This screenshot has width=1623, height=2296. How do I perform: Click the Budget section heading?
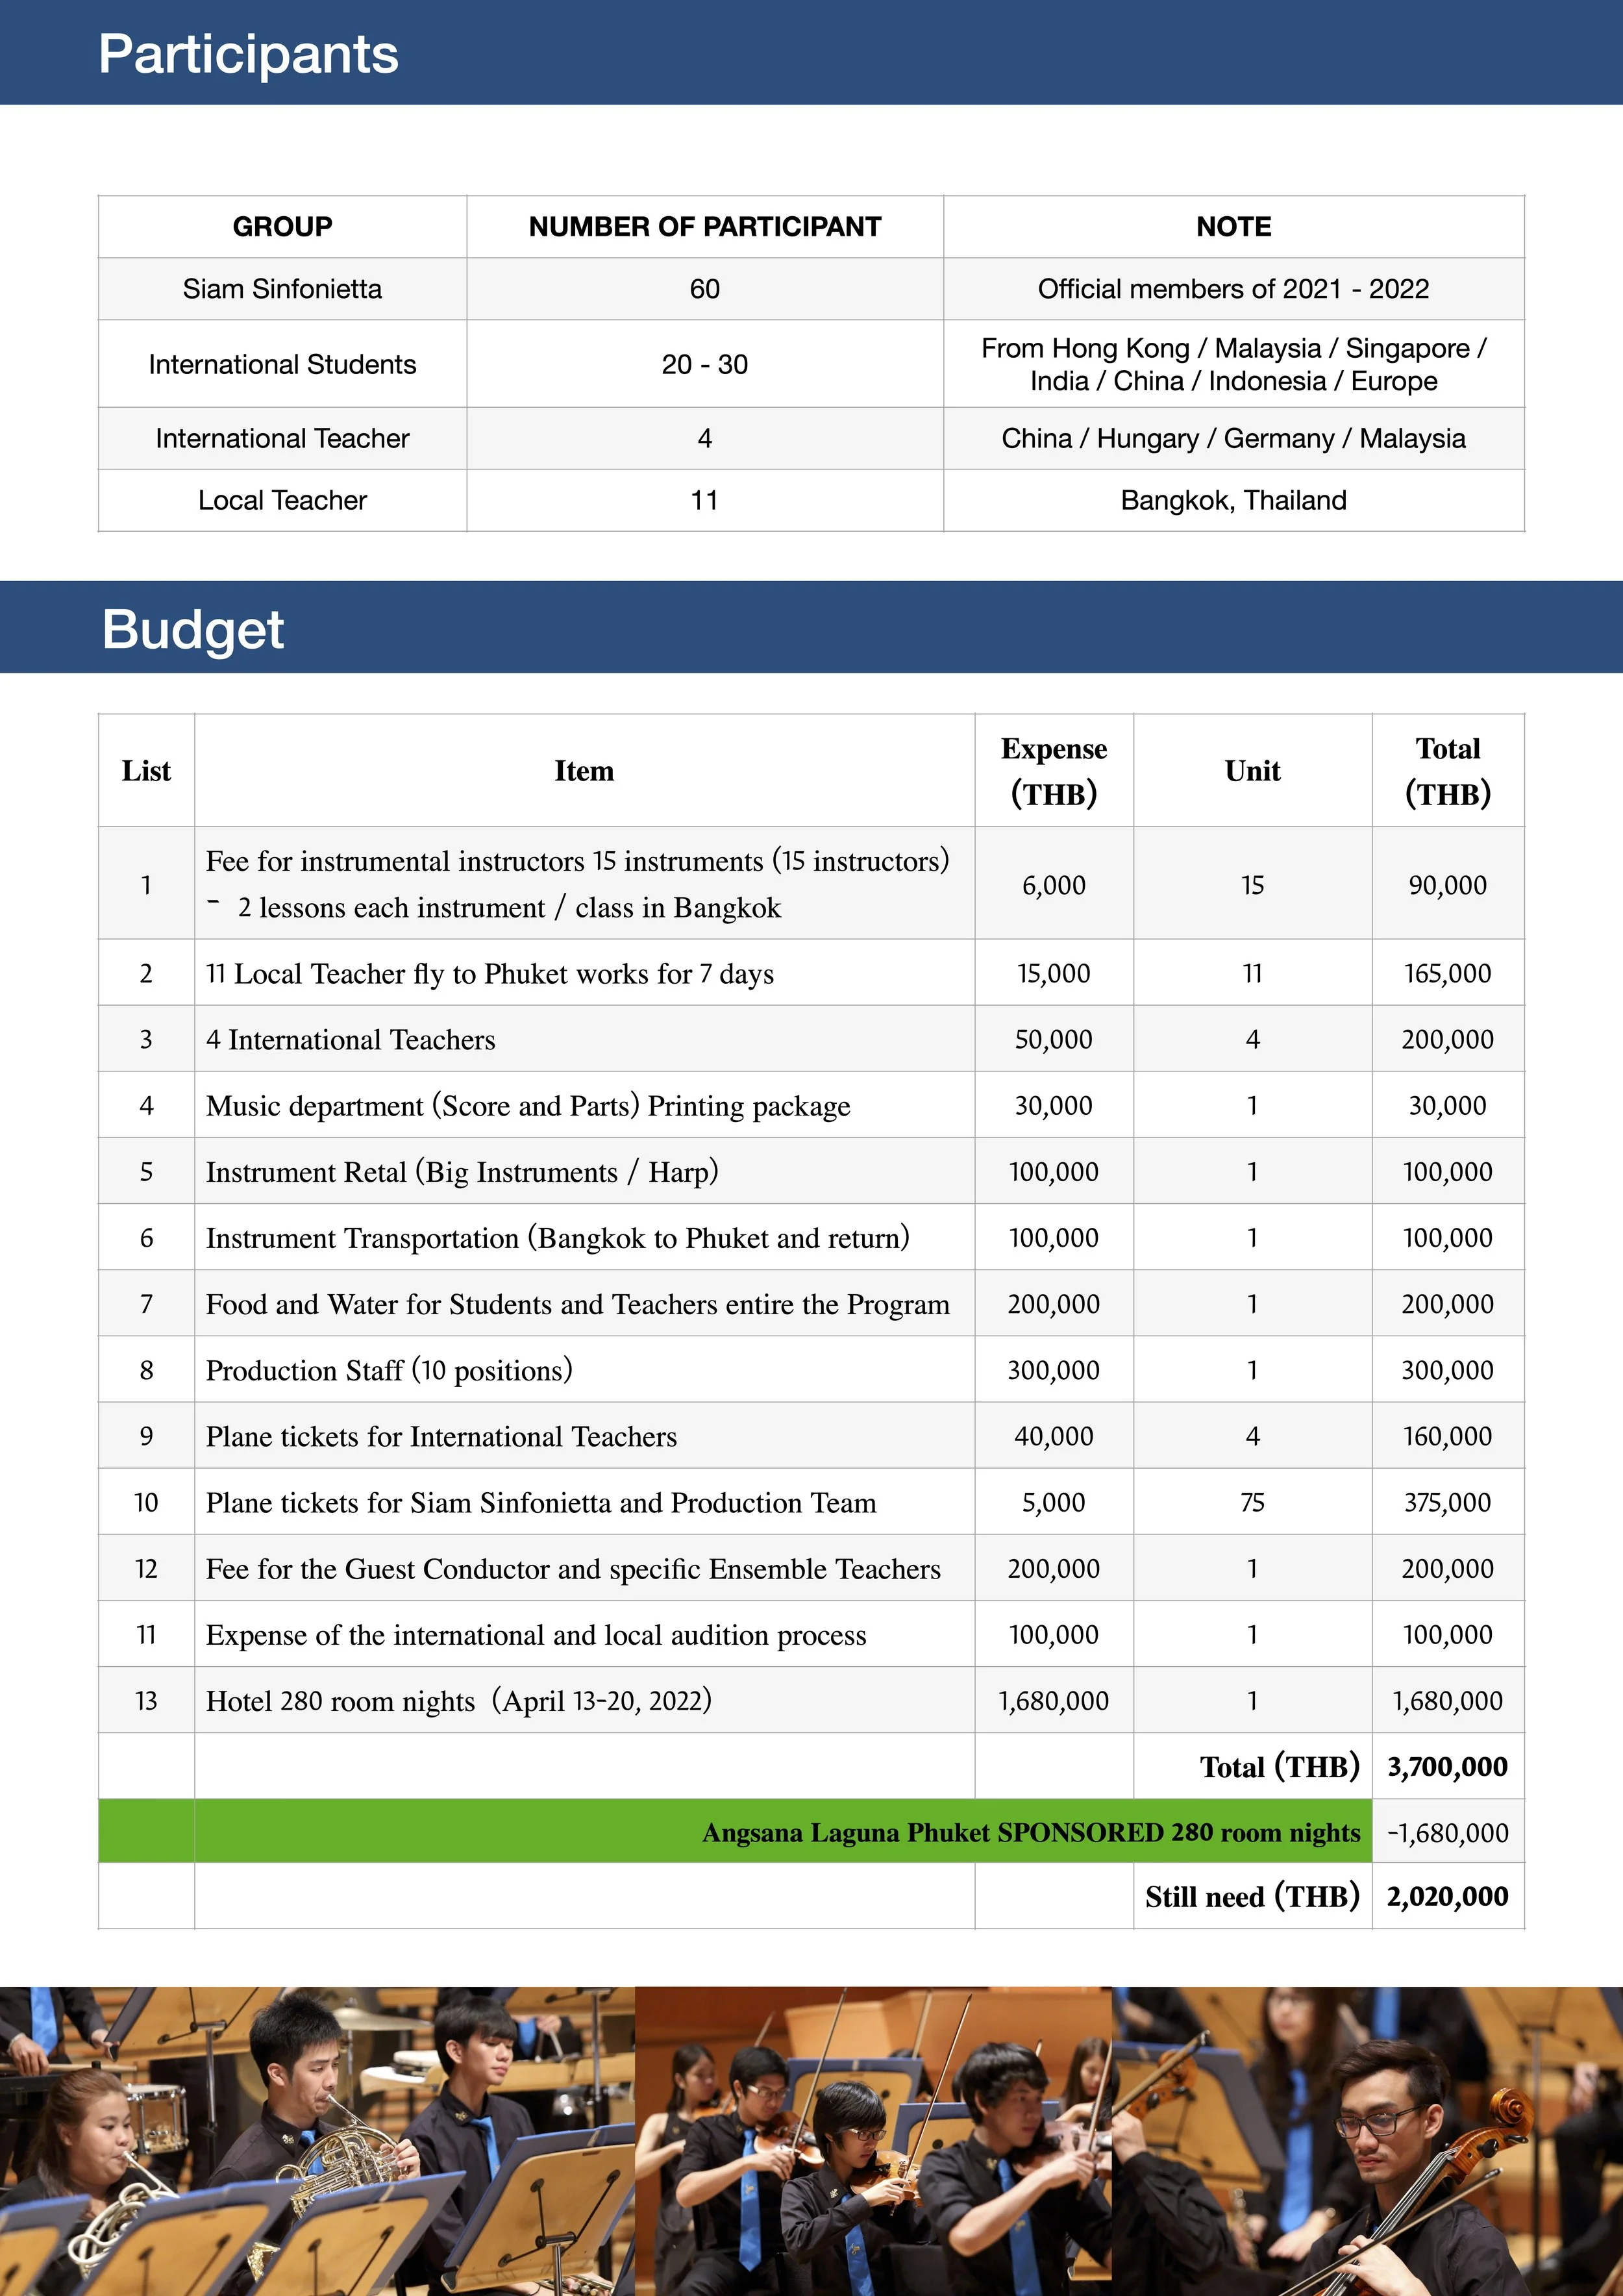193,629
